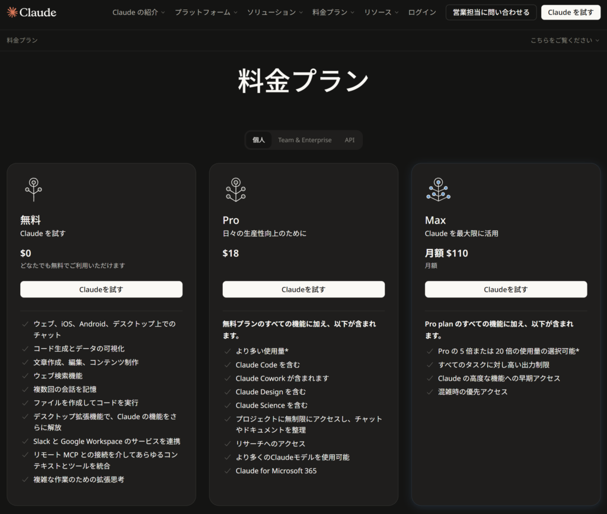Select the 個人 plan tab
Viewport: 607px width, 514px height.
[258, 140]
